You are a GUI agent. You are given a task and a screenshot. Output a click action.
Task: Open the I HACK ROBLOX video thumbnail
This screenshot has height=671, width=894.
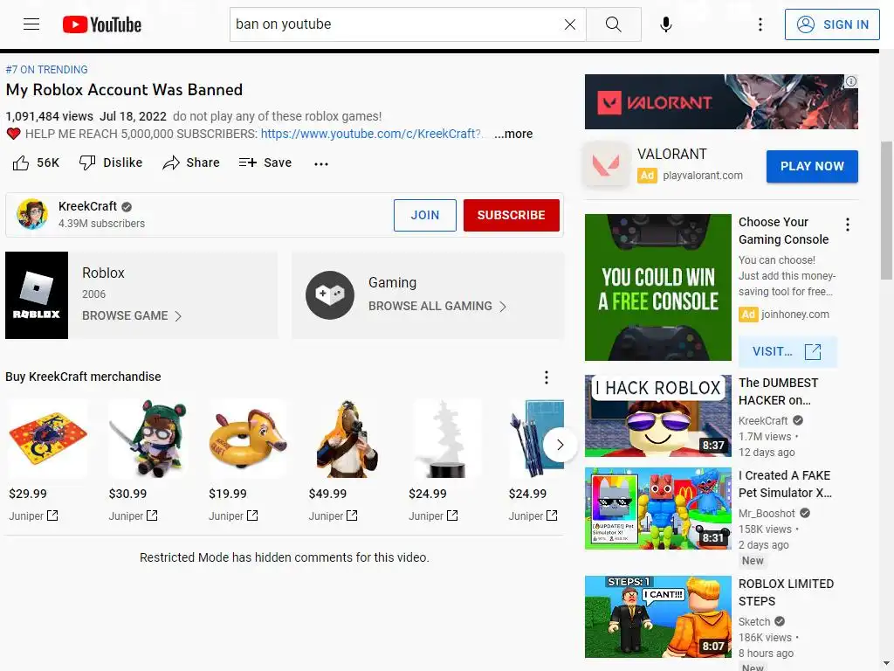pyautogui.click(x=658, y=415)
